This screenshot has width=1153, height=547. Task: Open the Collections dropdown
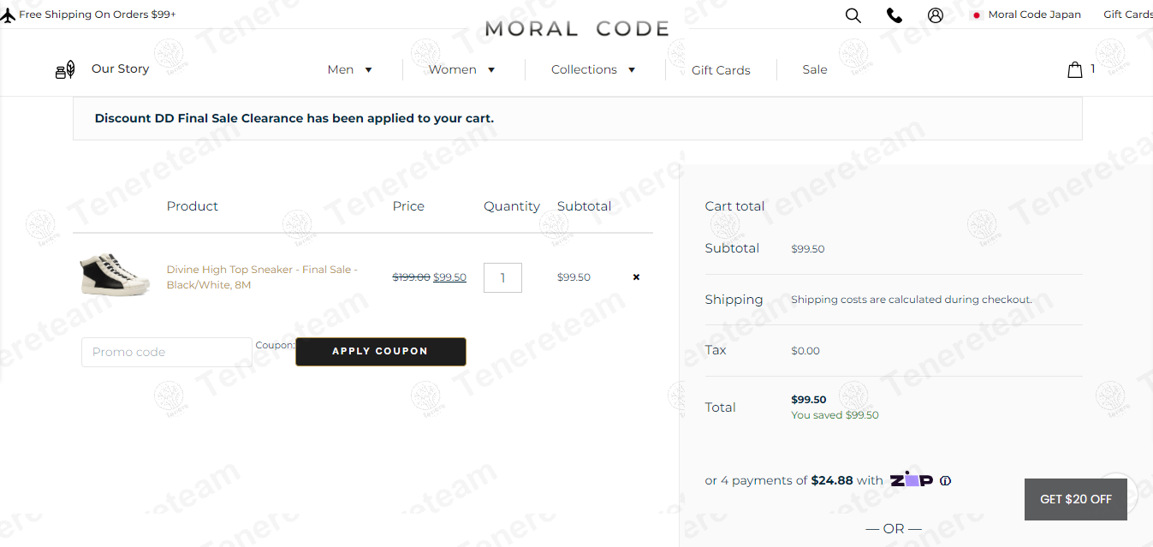point(593,69)
